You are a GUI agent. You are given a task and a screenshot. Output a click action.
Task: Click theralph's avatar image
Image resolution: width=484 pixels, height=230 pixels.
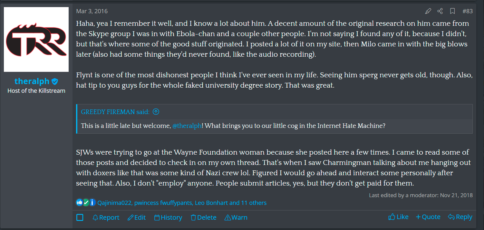tap(36, 39)
